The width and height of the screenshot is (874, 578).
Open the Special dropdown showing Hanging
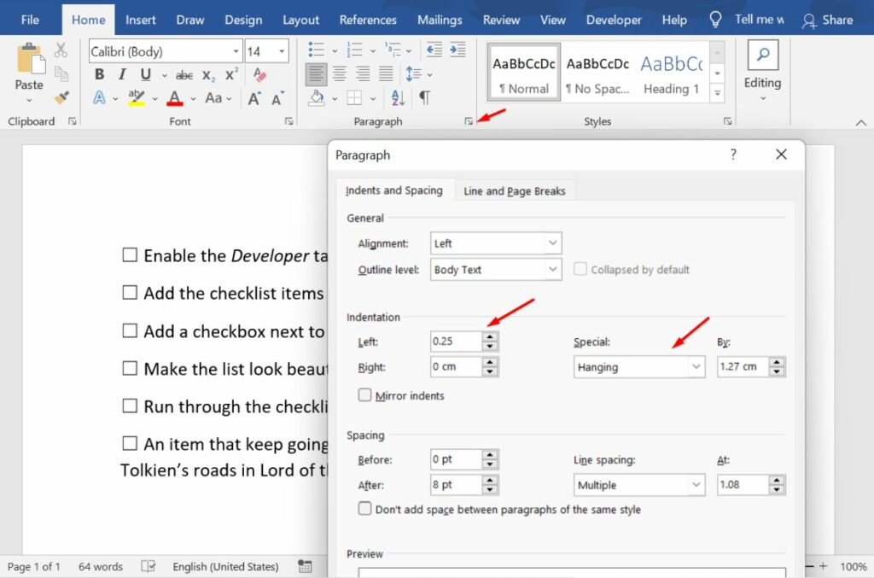click(639, 367)
